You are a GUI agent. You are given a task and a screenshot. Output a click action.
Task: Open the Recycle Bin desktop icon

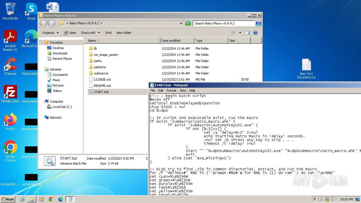(x=10, y=11)
